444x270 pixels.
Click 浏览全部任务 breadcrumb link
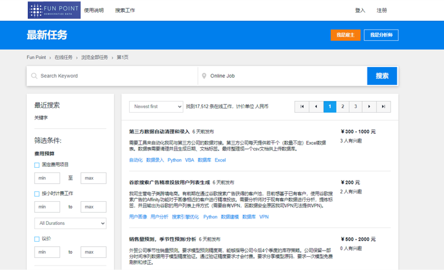pyautogui.click(x=95, y=57)
